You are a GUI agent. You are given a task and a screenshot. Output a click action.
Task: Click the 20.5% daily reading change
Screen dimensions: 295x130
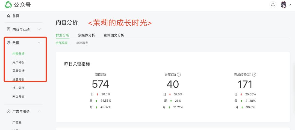106,94
